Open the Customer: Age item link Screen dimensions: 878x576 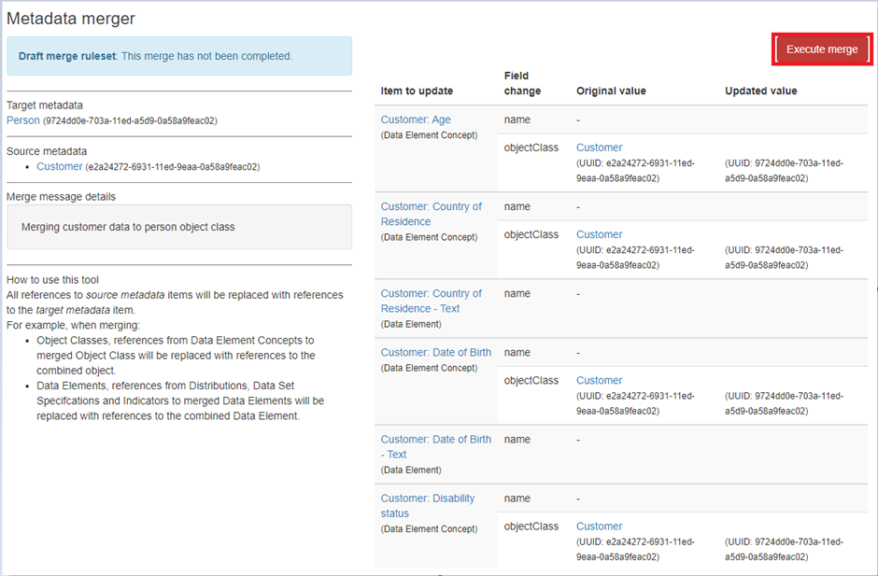click(416, 119)
